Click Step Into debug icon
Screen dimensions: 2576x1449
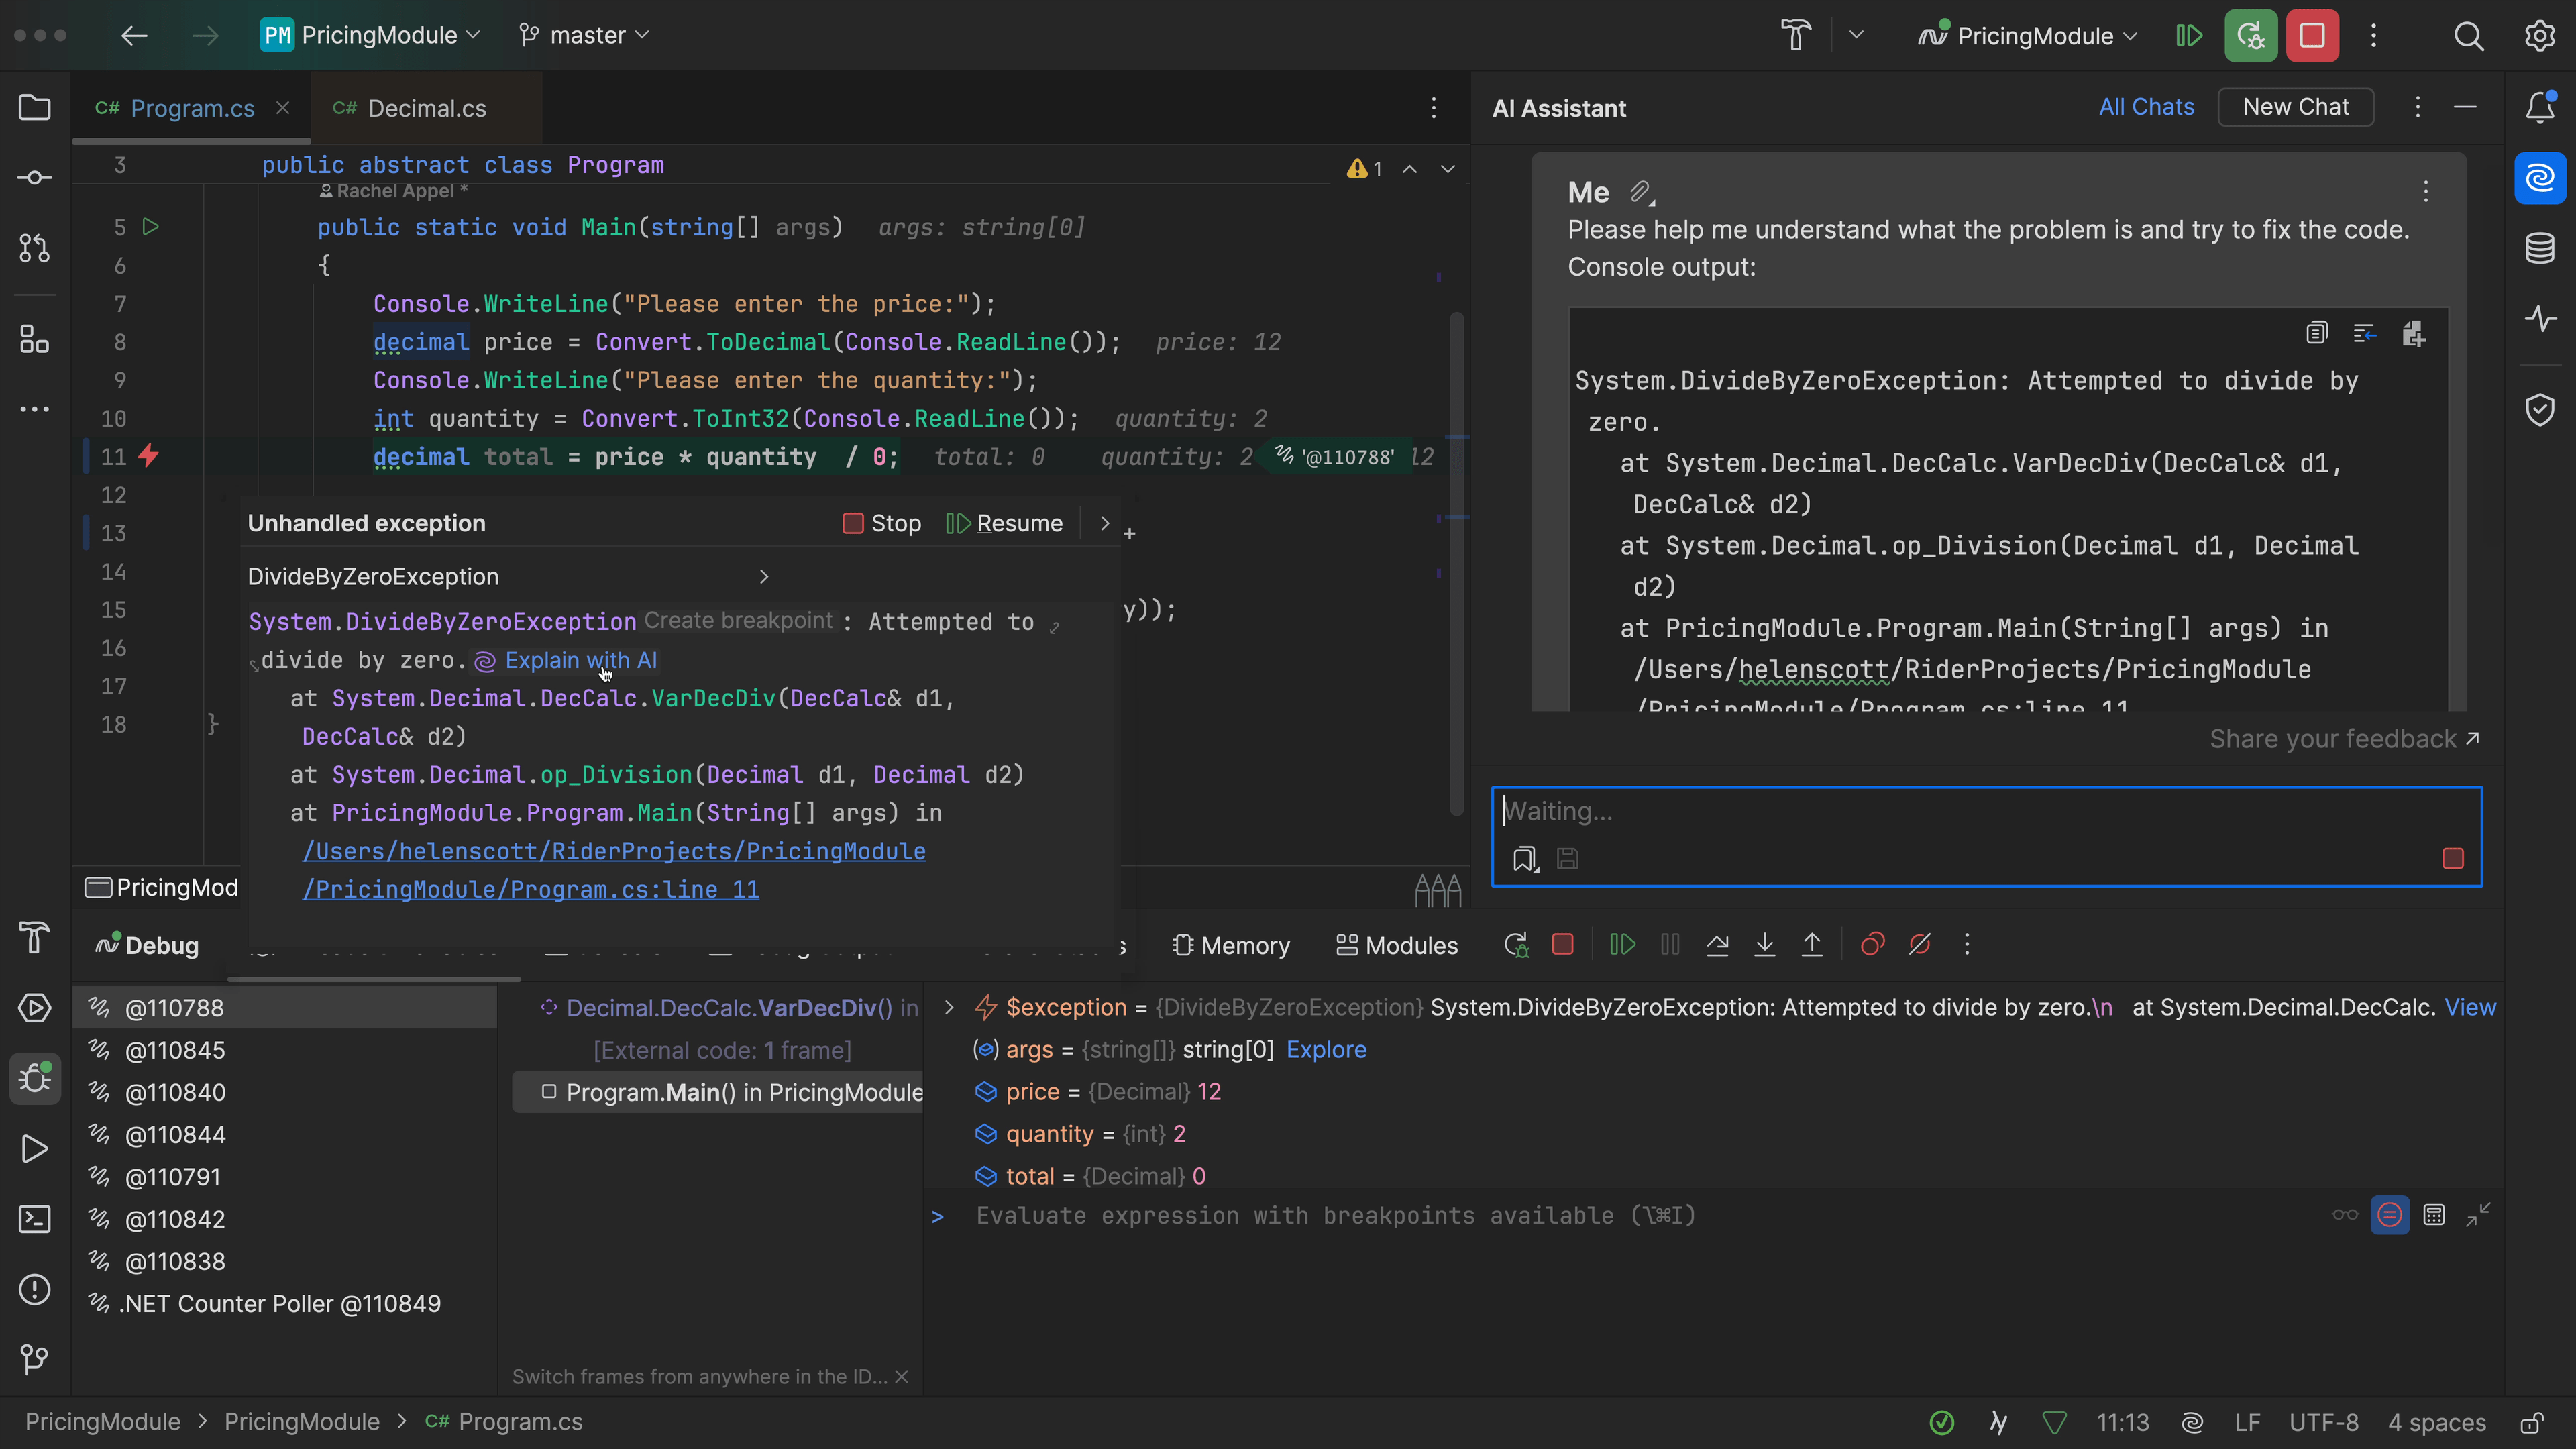1765,945
